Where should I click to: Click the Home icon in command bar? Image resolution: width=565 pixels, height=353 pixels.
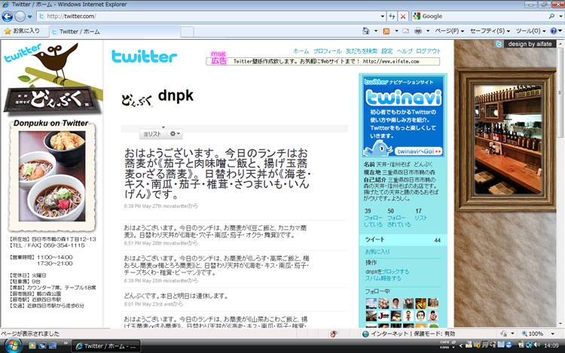click(365, 31)
